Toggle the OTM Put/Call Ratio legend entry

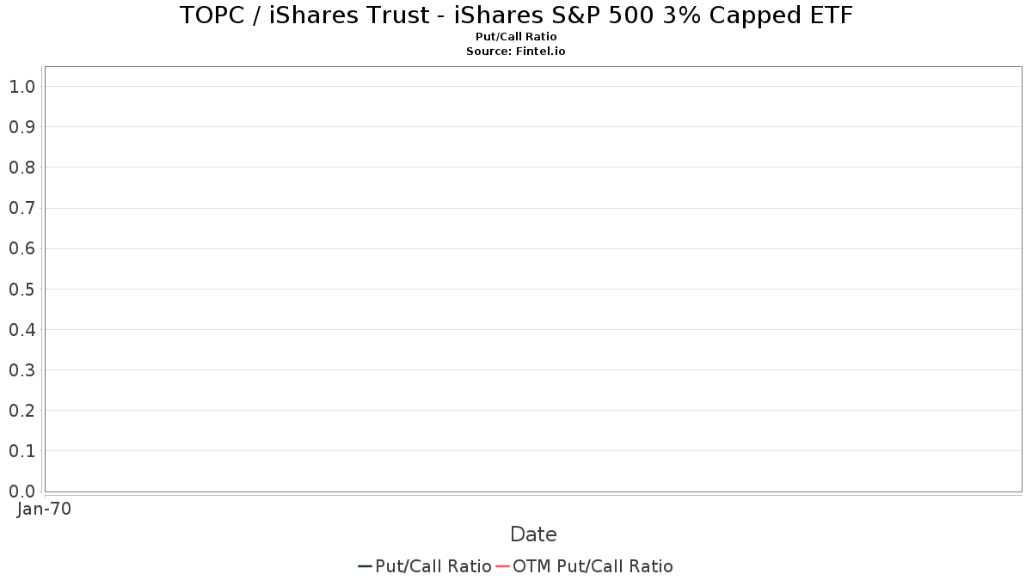[585, 566]
